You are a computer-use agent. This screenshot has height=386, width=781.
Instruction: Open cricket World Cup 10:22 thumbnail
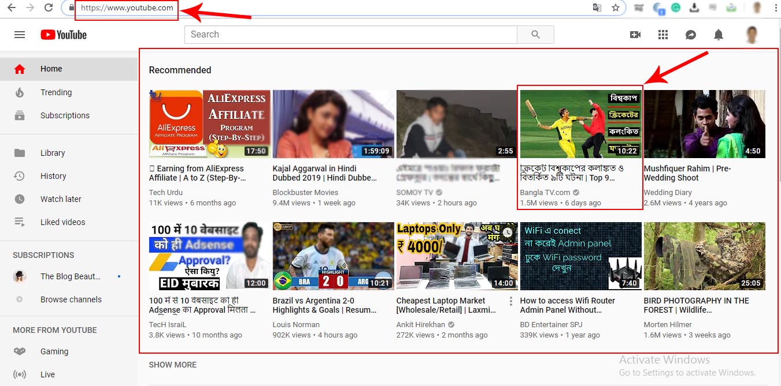point(581,124)
